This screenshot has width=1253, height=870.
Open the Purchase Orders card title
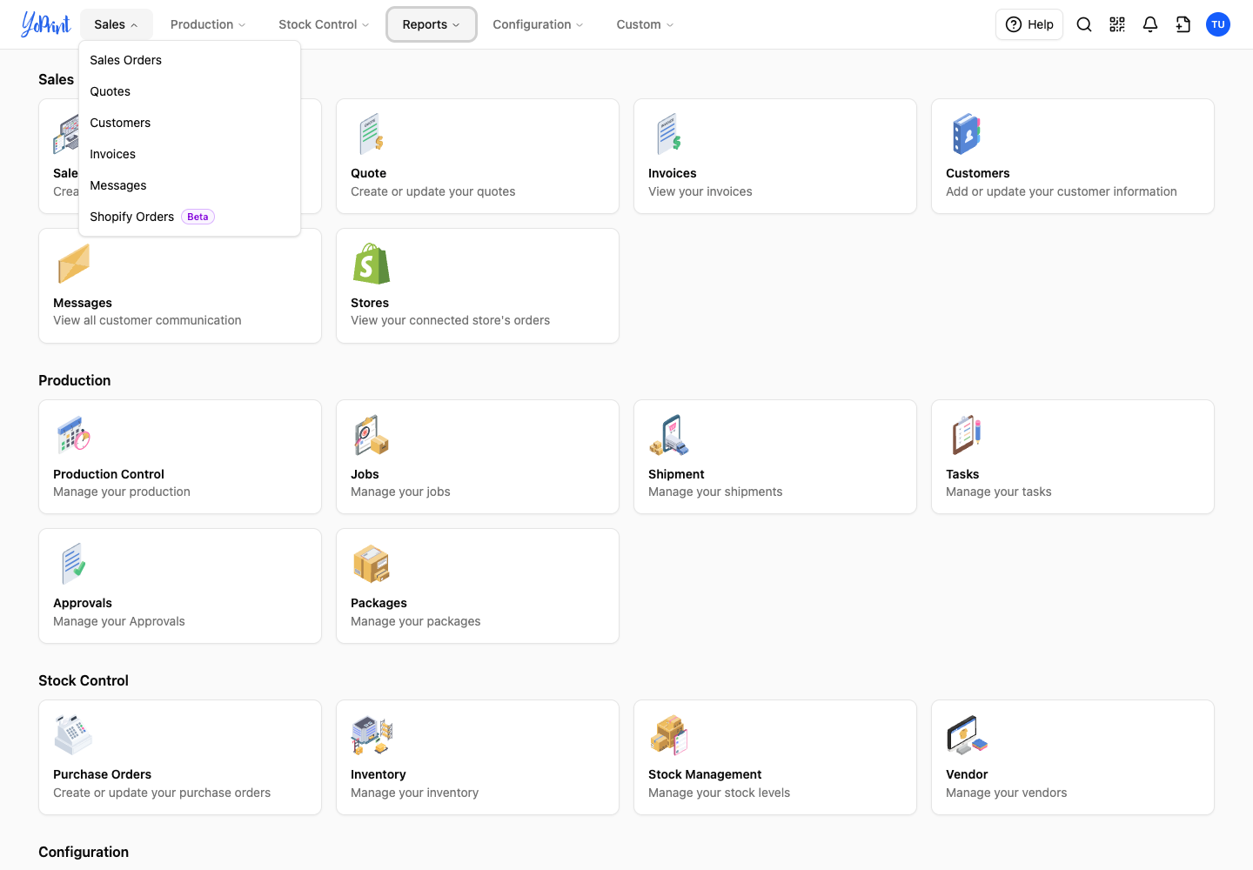(103, 774)
